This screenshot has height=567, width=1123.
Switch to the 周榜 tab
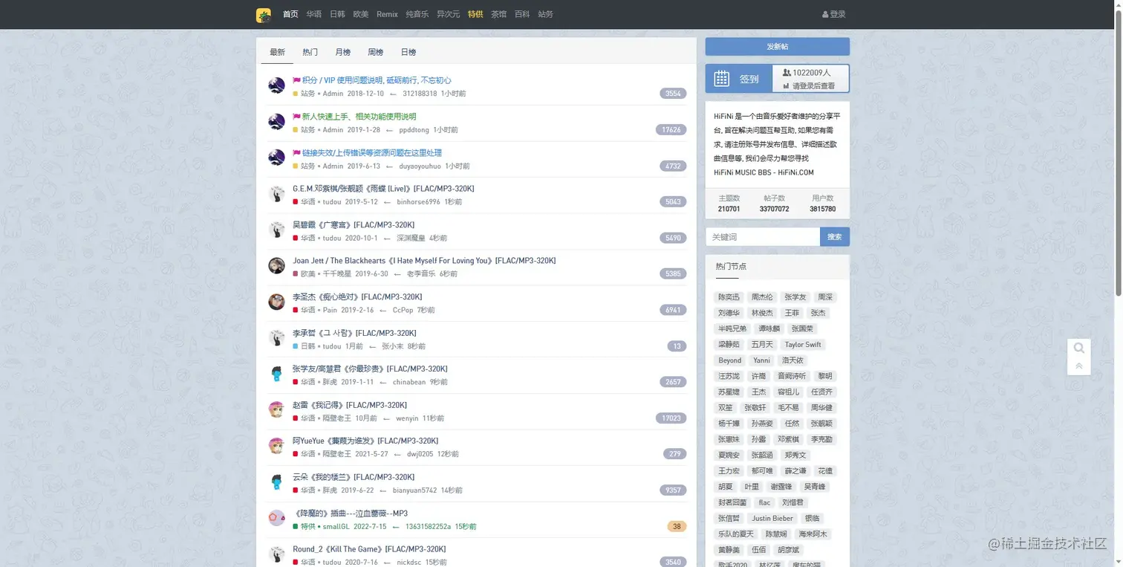click(x=375, y=52)
